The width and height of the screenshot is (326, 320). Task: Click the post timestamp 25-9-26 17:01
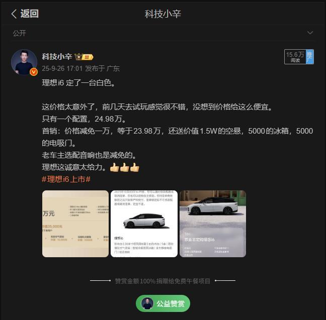(x=62, y=68)
